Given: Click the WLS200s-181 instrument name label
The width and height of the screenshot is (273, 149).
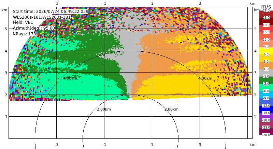Looking at the screenshot, I should tap(42, 17).
